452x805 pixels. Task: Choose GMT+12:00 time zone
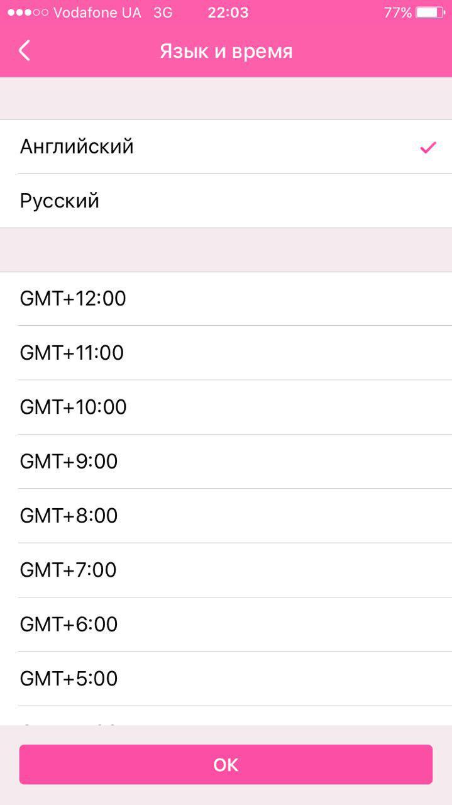[73, 299]
